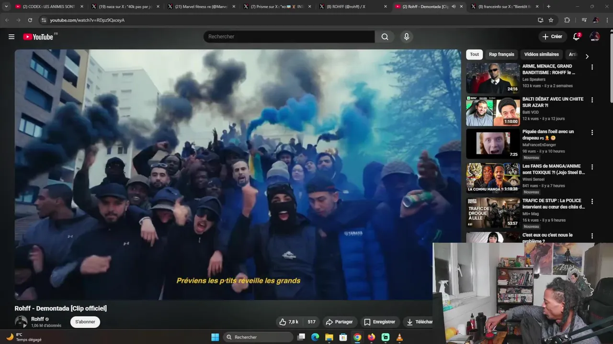
Task: Switch to the Marvel fitness tab
Action: (201, 7)
